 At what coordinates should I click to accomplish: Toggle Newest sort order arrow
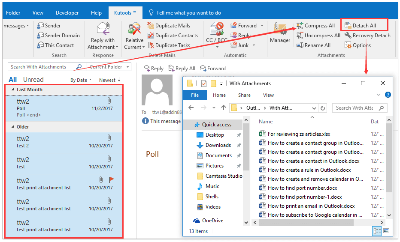[119, 80]
